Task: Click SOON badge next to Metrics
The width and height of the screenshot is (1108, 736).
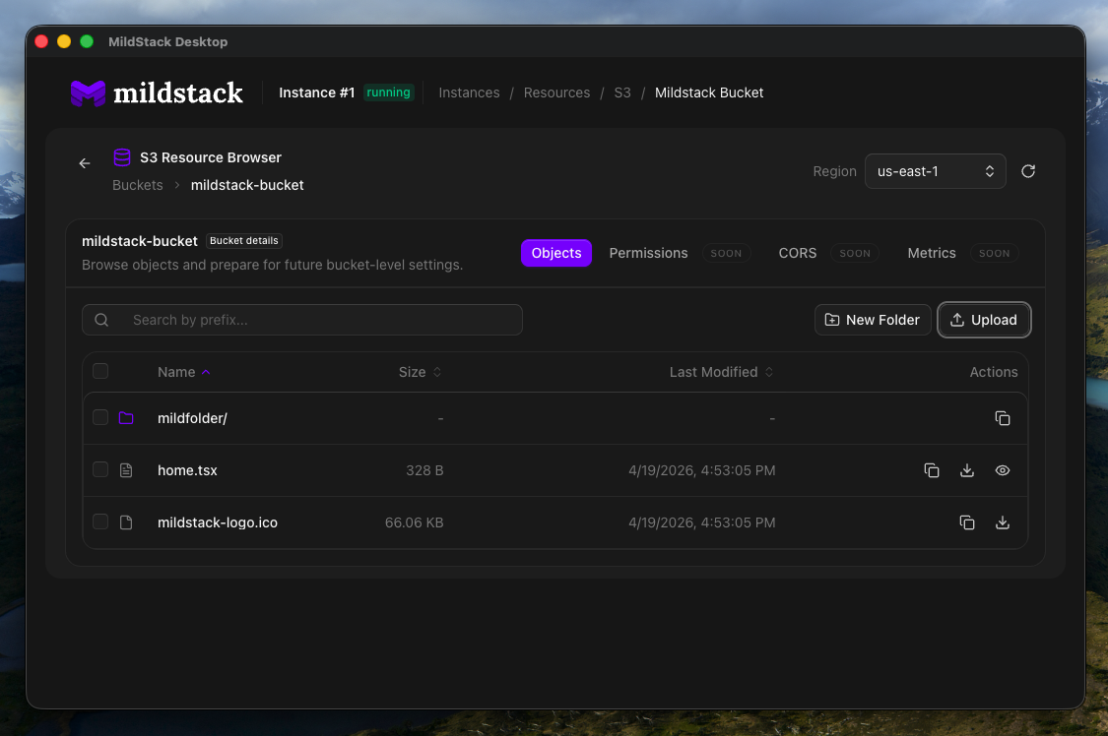Action: 994,253
